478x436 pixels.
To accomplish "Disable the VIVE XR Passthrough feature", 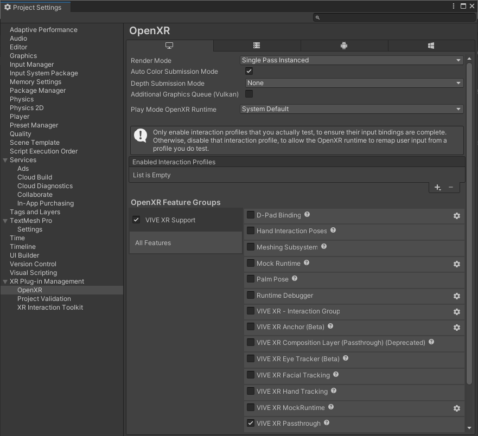I will 250,423.
